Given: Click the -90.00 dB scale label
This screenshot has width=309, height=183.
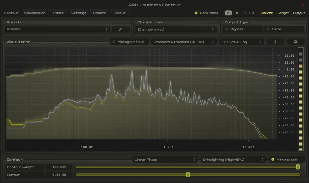Looking at the screenshot, I should pos(289,132).
